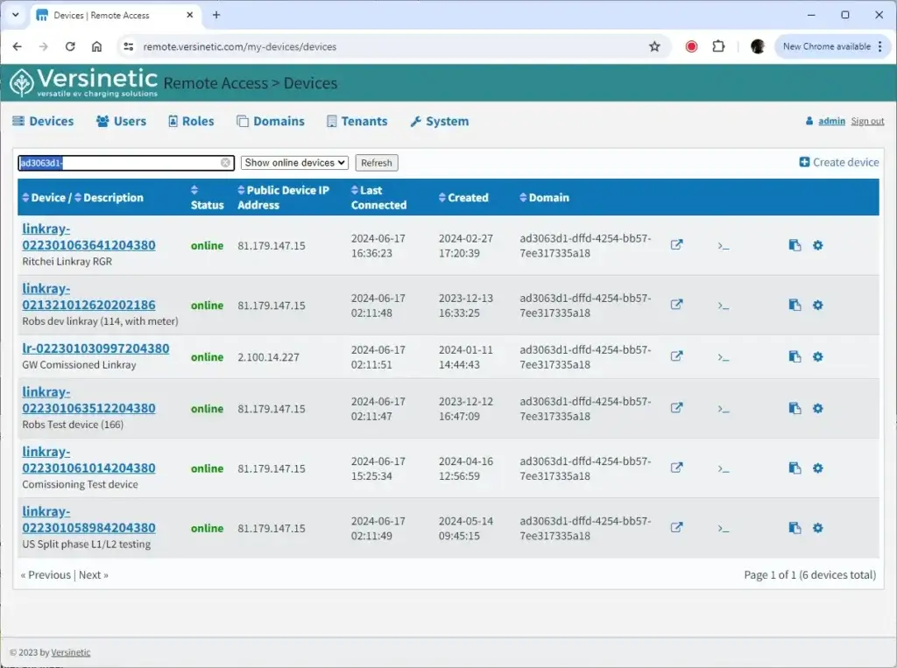The height and width of the screenshot is (668, 897).
Task: Expand the Show online devices dropdown
Action: click(x=294, y=163)
